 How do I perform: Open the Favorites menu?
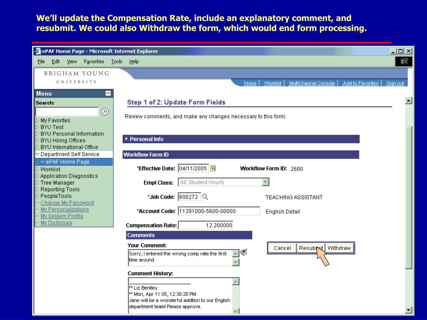94,62
